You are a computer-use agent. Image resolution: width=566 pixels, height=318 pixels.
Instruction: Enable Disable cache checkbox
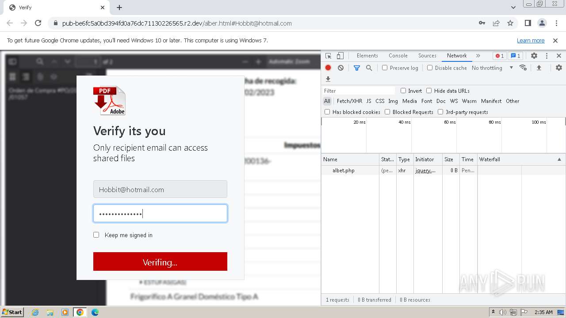430,68
